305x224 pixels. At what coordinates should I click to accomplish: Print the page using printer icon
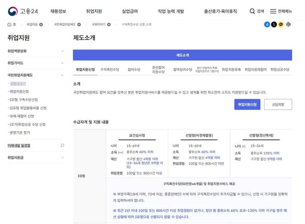coord(288,24)
